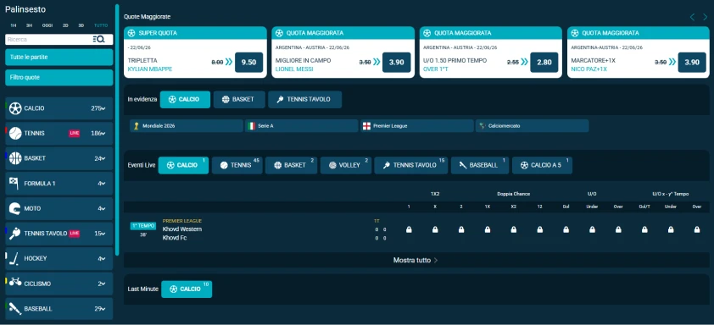
Task: Select the 1H time filter
Action: point(14,25)
